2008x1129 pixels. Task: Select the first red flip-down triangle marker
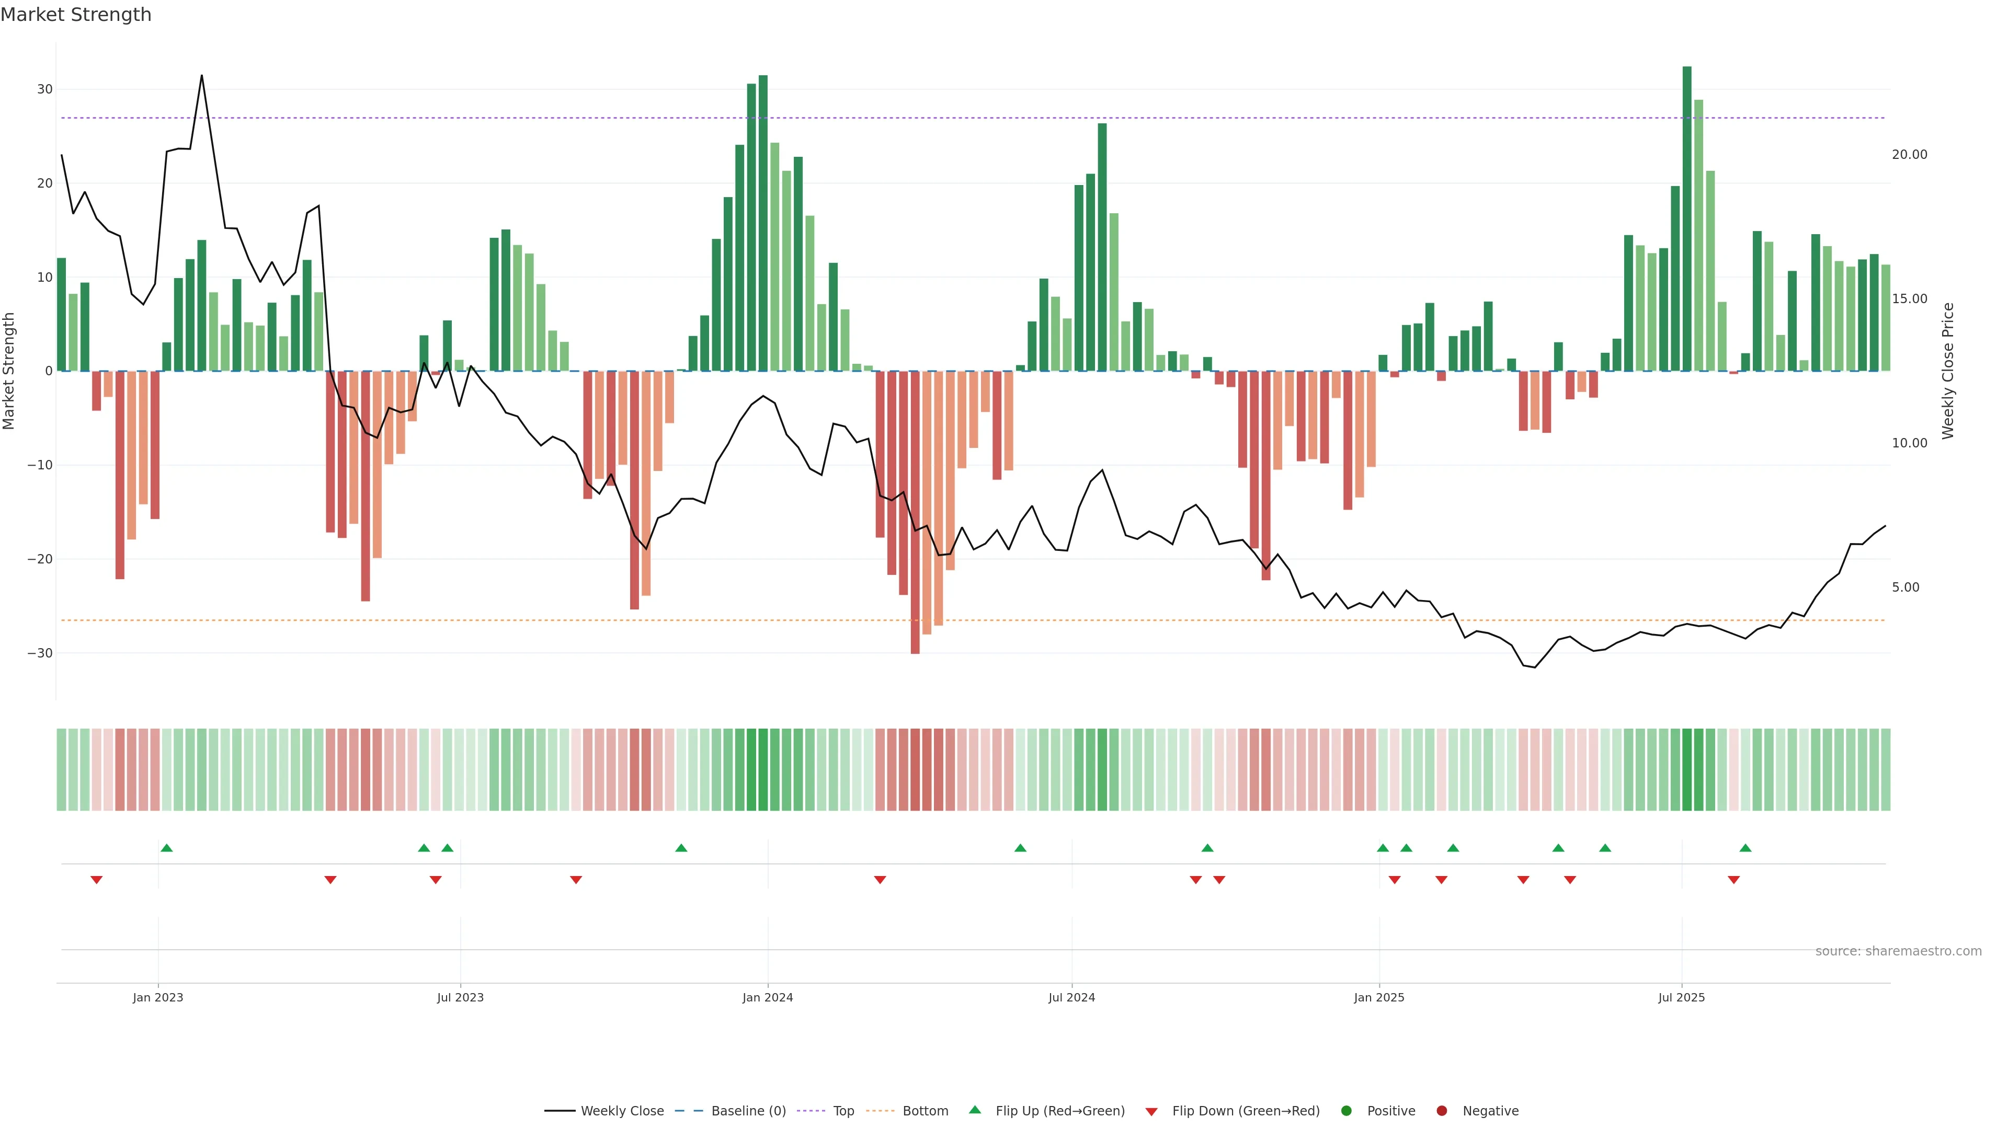tap(96, 880)
